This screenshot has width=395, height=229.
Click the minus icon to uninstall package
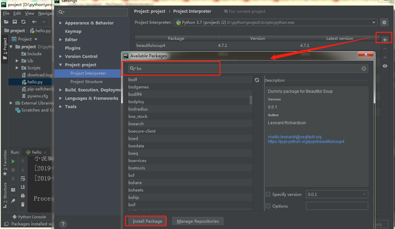point(385,49)
